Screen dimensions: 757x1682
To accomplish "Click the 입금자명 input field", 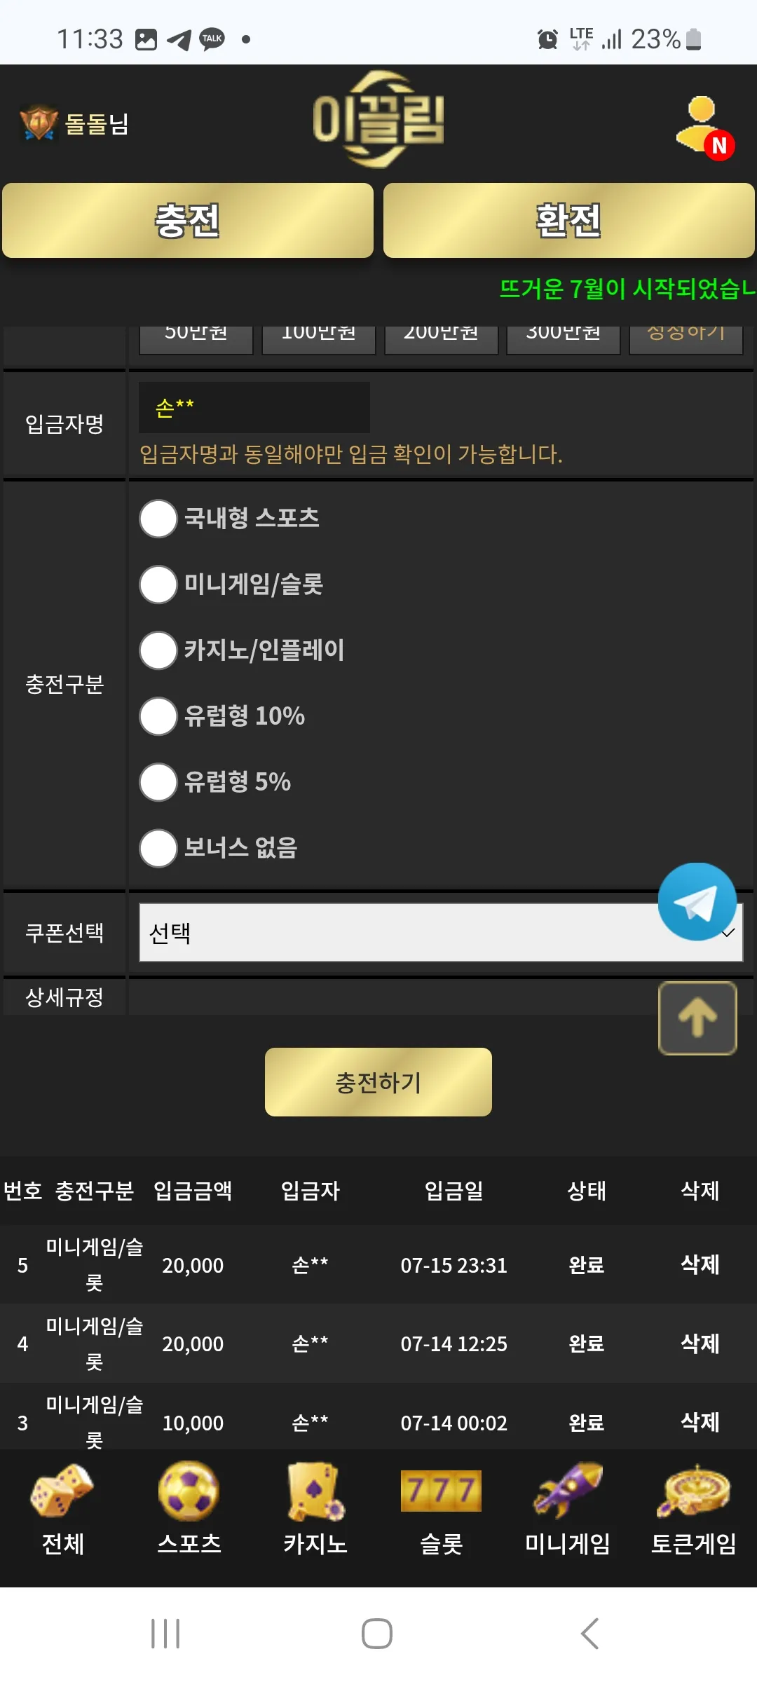I will coord(254,407).
